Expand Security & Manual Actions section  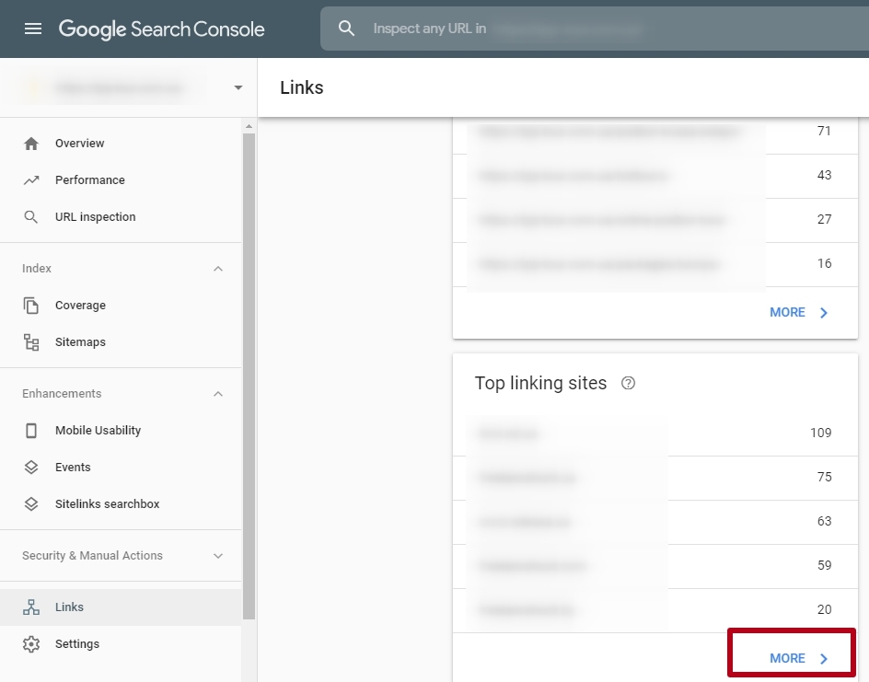tap(218, 556)
